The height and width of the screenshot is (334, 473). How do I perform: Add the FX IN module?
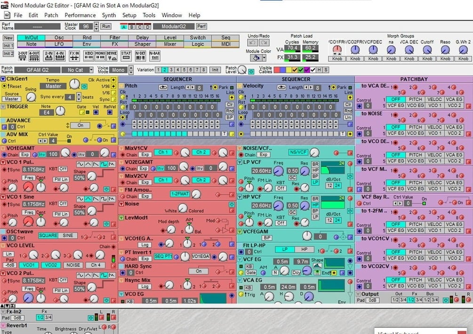point(74,56)
